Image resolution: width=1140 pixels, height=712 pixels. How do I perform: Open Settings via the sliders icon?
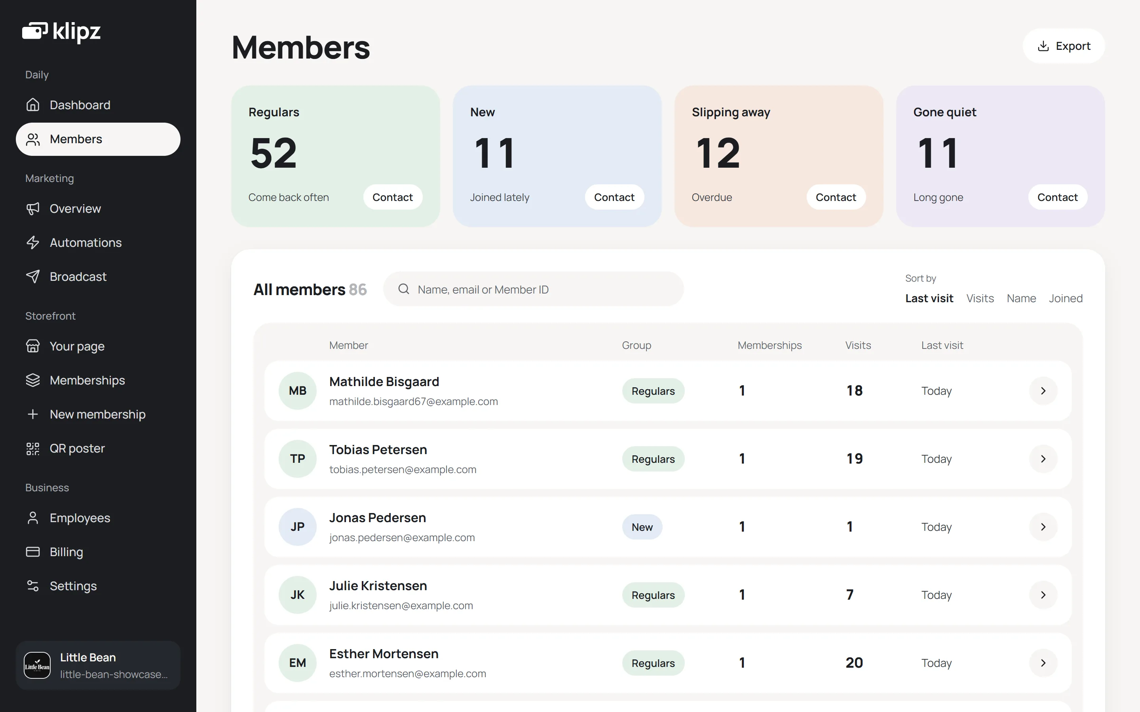(32, 586)
